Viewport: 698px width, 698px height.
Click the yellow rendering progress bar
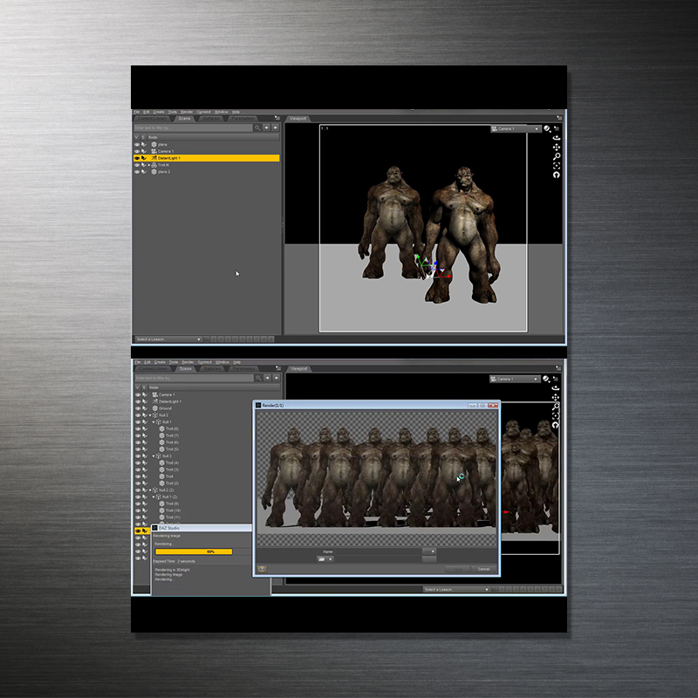coord(194,551)
